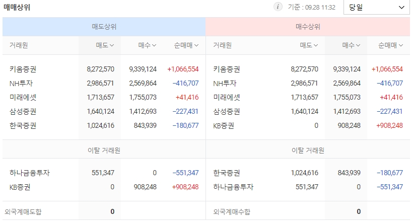
Task: Click the 기준 : 09.28 11:32 timestamp
Action: [x=312, y=7]
